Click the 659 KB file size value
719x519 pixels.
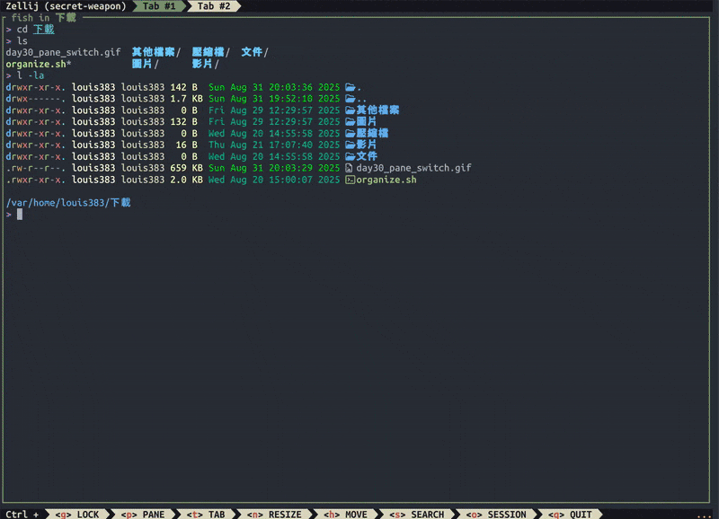186,168
